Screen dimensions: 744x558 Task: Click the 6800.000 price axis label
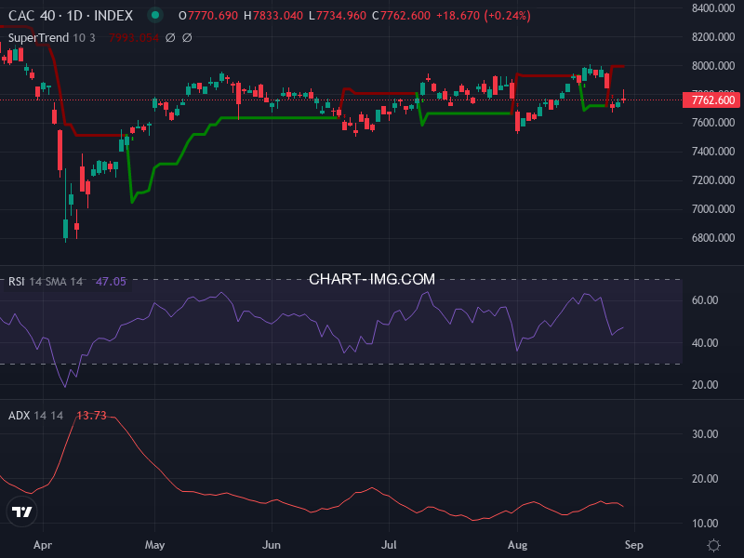pyautogui.click(x=713, y=238)
